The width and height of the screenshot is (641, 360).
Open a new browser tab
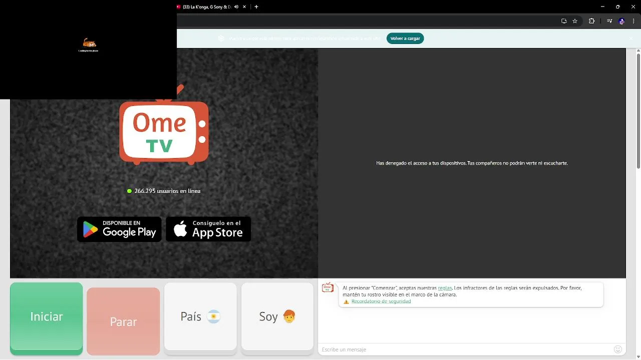(x=256, y=7)
